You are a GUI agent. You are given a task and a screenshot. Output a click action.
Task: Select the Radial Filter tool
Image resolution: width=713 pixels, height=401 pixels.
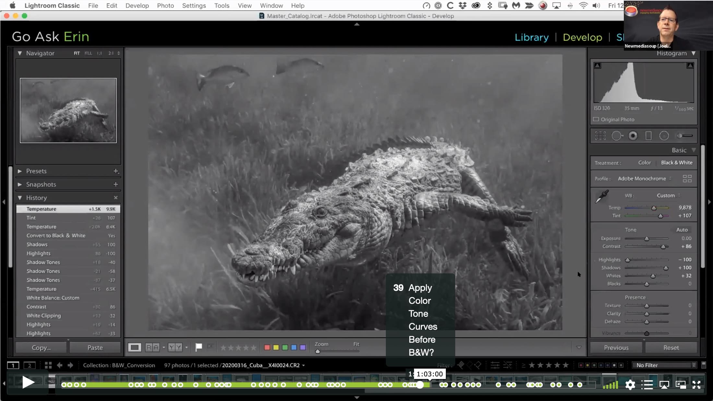664,136
